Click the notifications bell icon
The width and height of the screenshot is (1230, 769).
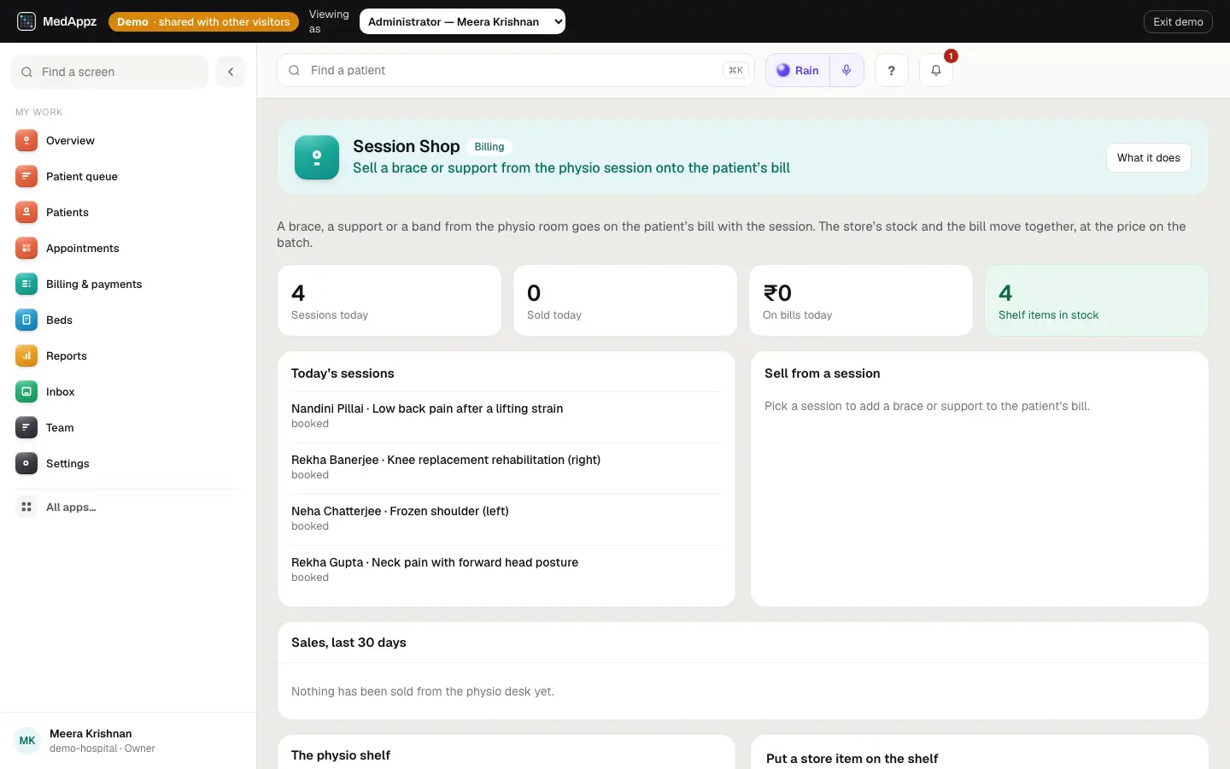pyautogui.click(x=936, y=70)
